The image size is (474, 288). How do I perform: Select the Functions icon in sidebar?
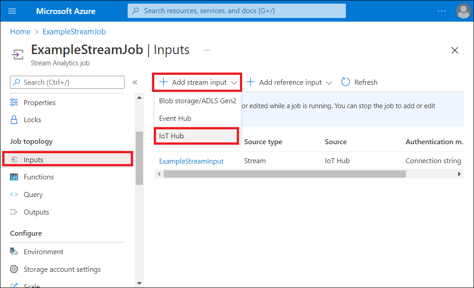[15, 177]
